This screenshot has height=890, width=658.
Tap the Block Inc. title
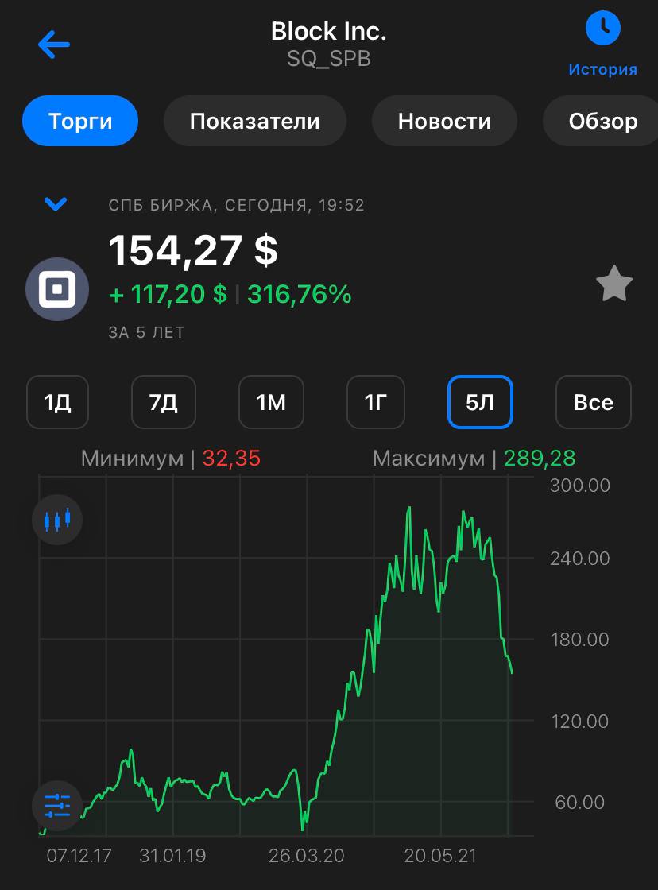click(x=329, y=31)
